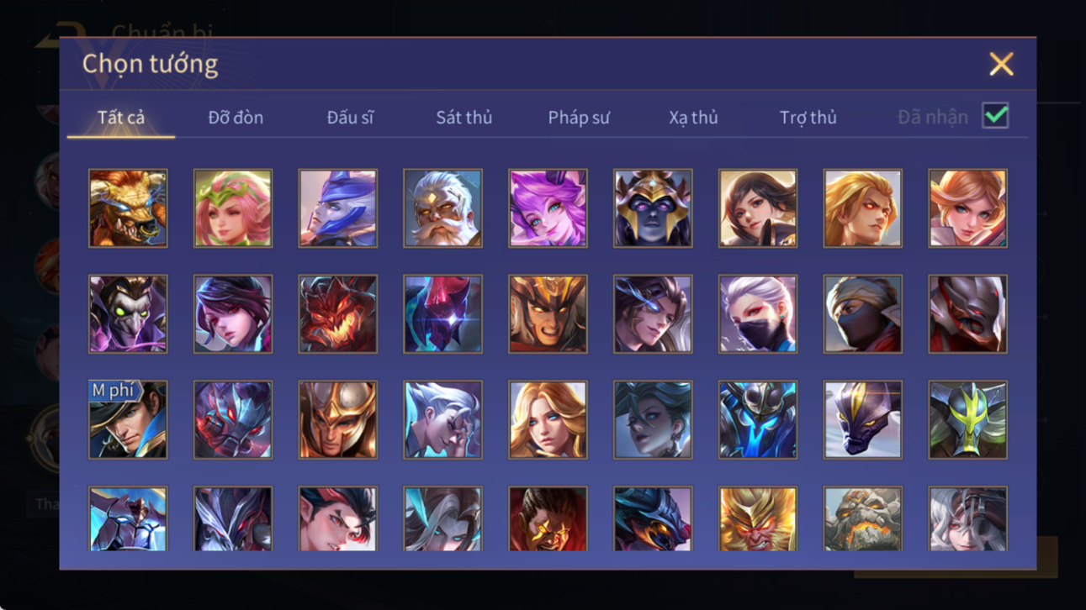Show the Pháp sư hero list
The height and width of the screenshot is (610, 1086).
pos(579,118)
